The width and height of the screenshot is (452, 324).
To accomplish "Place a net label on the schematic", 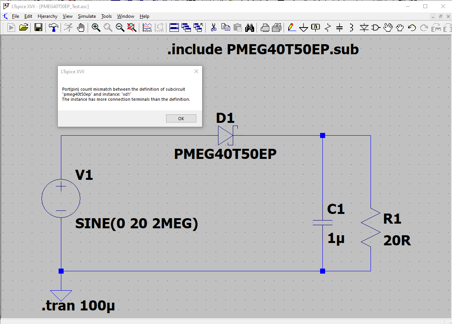I will click(x=315, y=28).
